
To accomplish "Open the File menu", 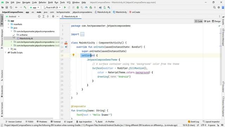I will coord(7,2).
